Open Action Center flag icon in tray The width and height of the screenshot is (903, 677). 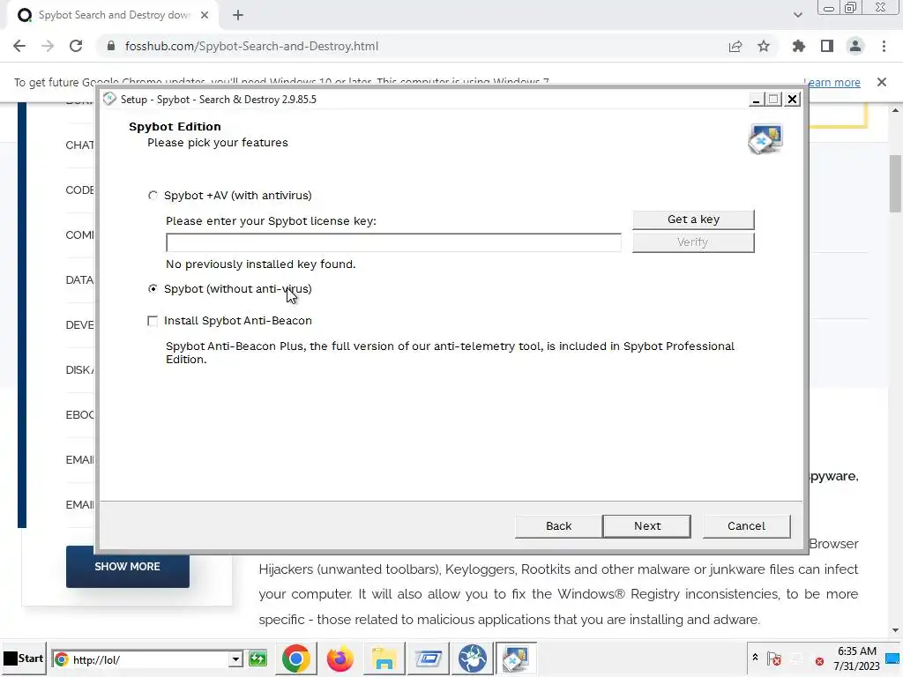pos(774,658)
